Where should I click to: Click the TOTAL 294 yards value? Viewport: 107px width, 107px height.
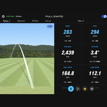tap(95, 32)
